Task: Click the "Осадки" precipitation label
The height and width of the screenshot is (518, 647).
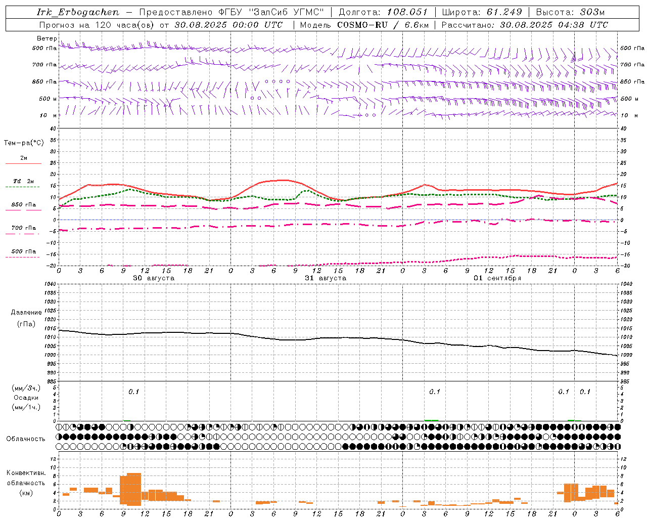Action: click(26, 398)
